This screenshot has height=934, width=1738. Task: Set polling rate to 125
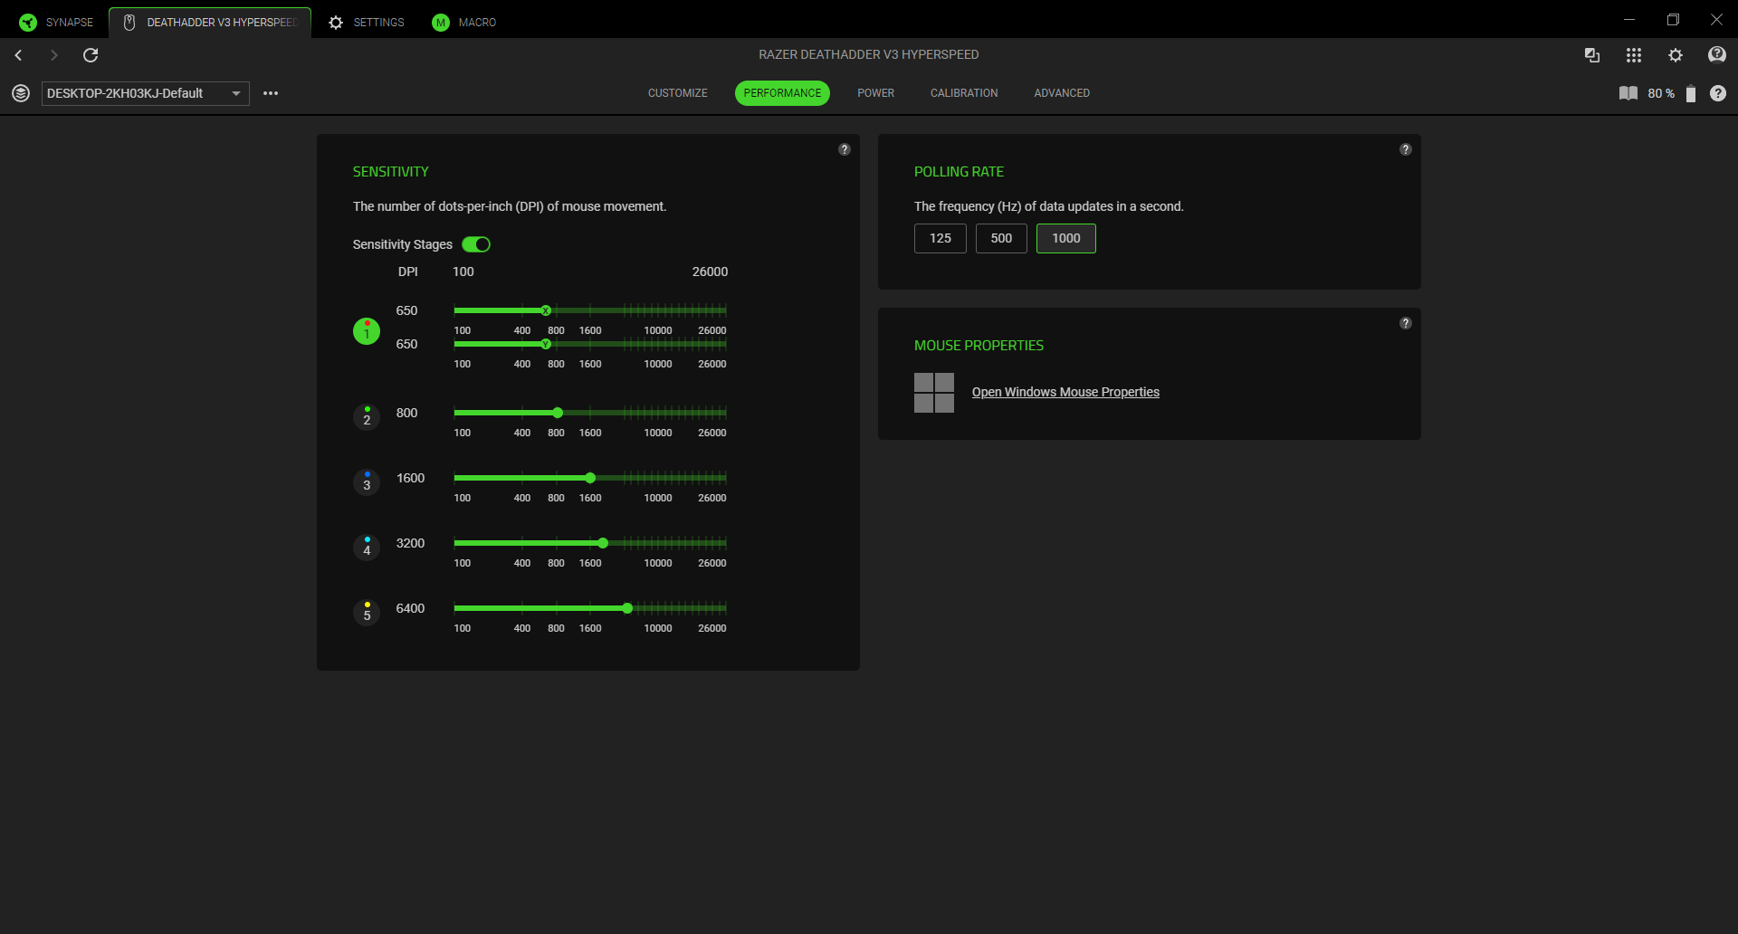pos(941,238)
